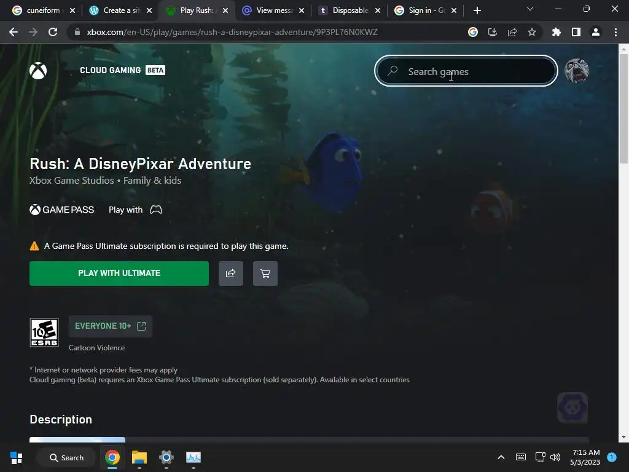Click the Xbox Game Studios publisher text
Image resolution: width=629 pixels, height=472 pixels.
(72, 181)
